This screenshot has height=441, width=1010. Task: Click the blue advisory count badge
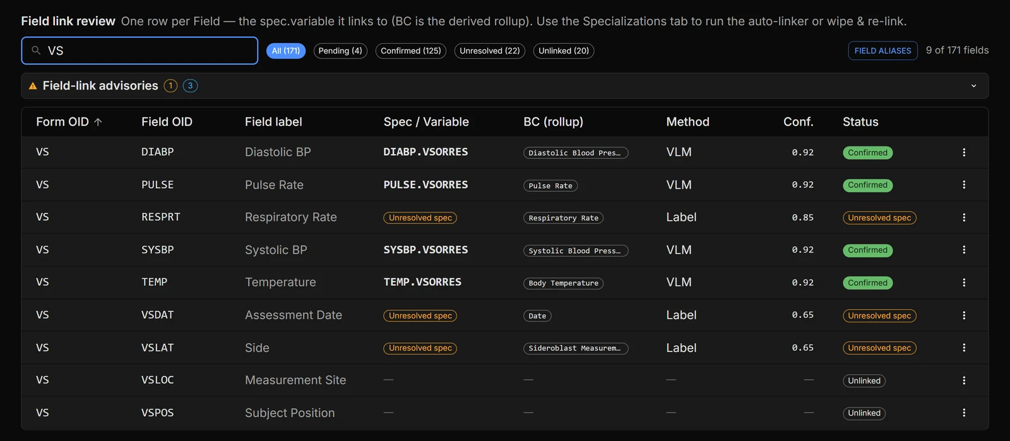[x=190, y=86]
